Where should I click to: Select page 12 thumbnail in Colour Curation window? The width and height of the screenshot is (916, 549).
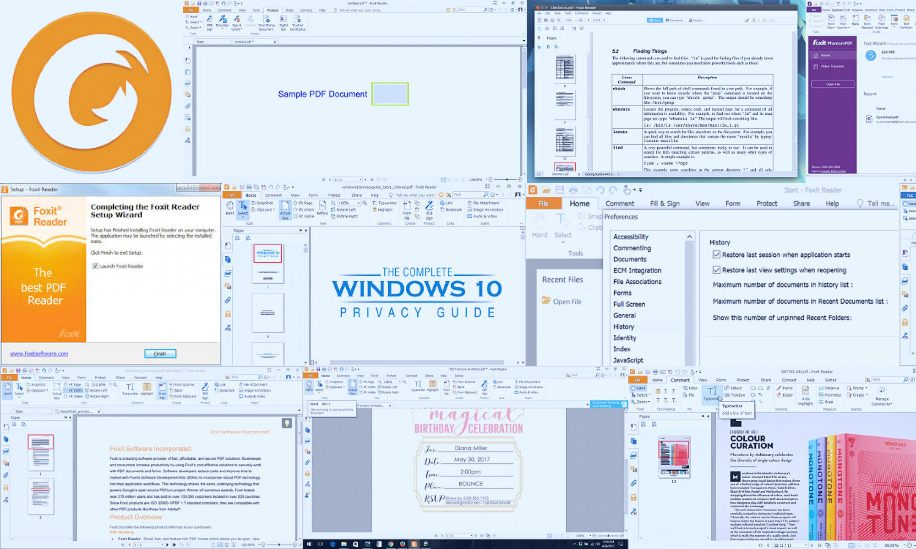point(674,457)
